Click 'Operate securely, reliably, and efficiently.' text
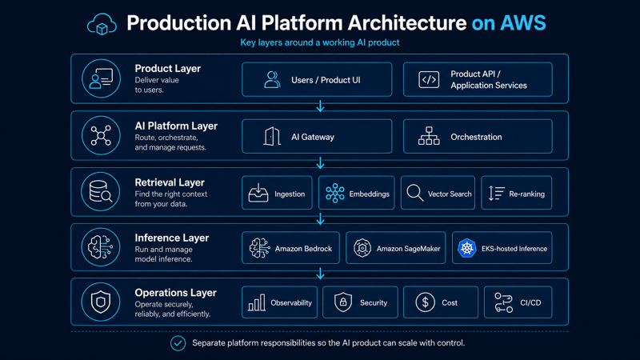640x360 pixels. pos(173,309)
